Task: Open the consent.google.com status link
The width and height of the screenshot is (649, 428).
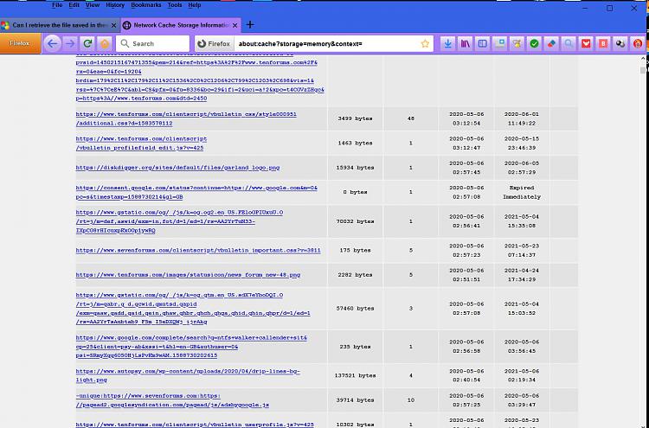Action: (196, 192)
